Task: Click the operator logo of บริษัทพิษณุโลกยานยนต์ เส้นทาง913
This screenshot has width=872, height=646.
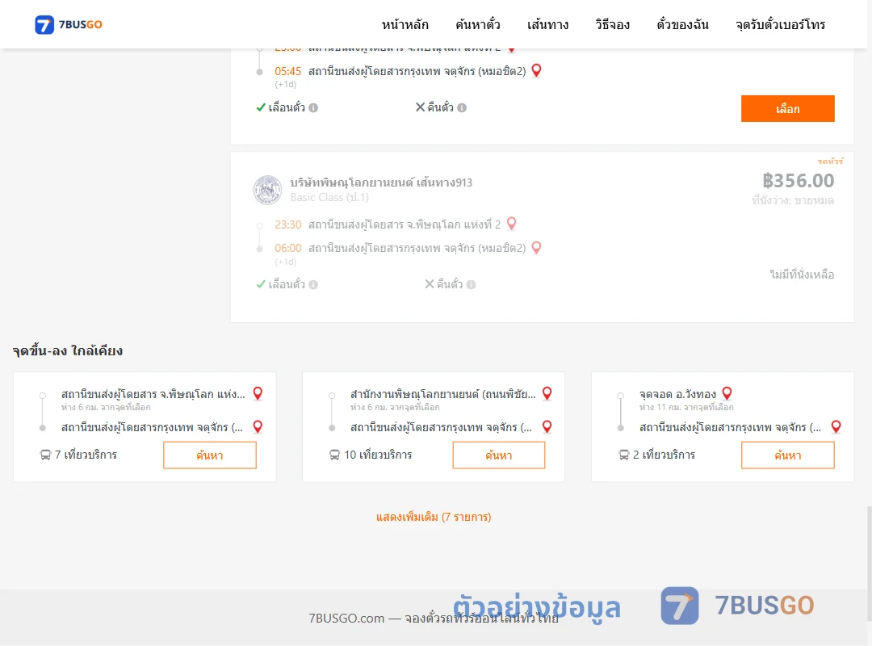Action: point(267,190)
